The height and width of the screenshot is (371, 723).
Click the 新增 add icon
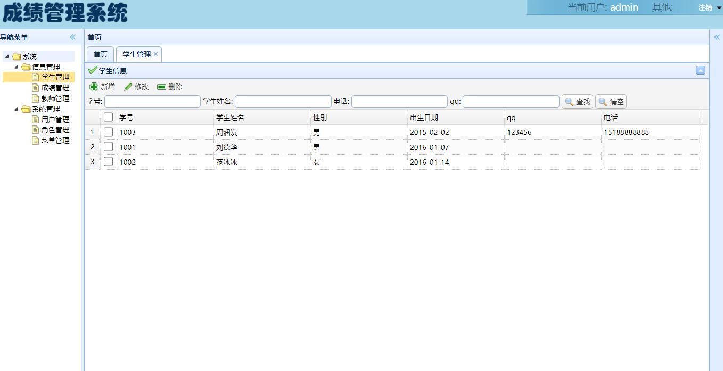click(x=93, y=87)
